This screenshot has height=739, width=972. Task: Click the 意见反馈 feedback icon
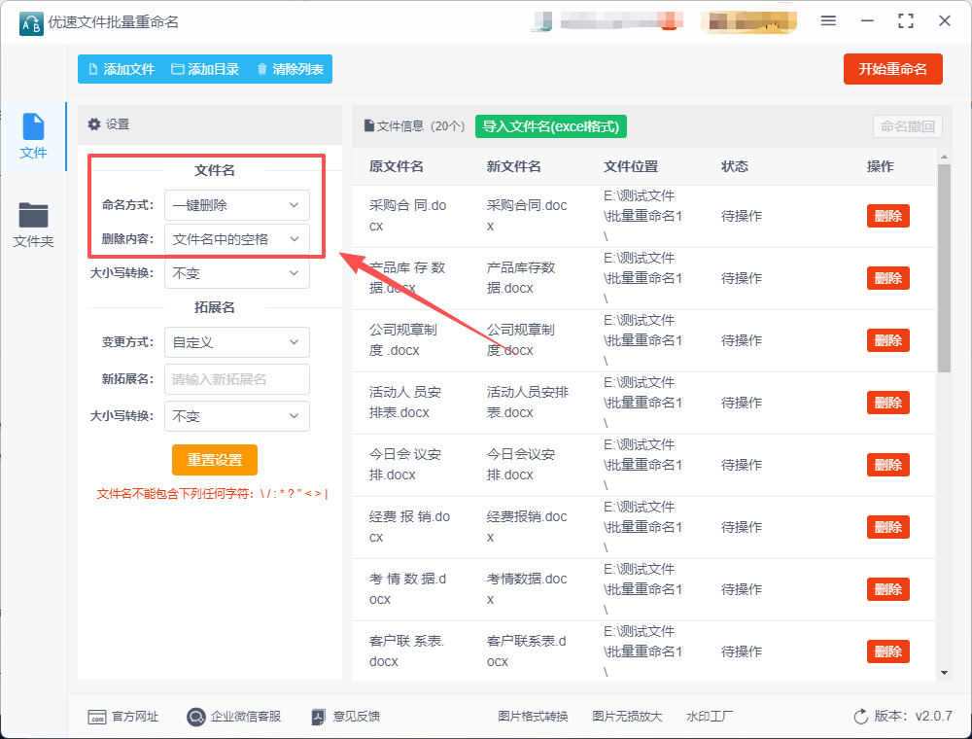pos(318,717)
